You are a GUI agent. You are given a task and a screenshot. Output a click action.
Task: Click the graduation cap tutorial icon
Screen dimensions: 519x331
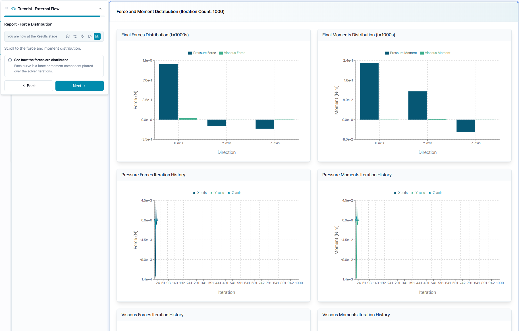tap(13, 9)
